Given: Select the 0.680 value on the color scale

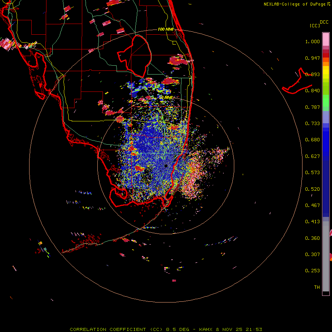Looking at the screenshot, I should coord(312,140).
